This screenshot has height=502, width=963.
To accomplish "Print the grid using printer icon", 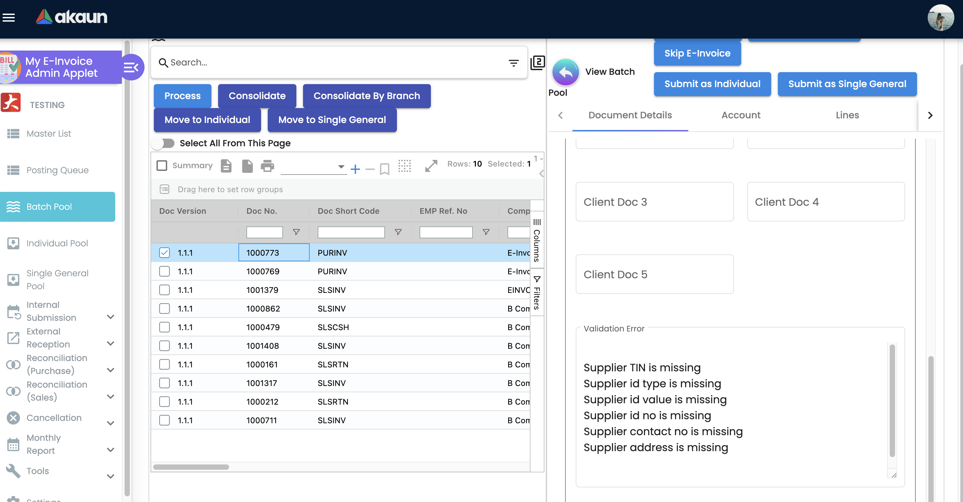I will (x=267, y=166).
